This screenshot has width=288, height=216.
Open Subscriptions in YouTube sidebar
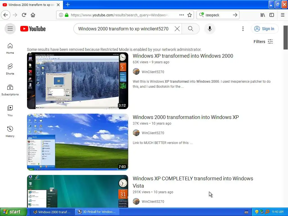(x=10, y=90)
